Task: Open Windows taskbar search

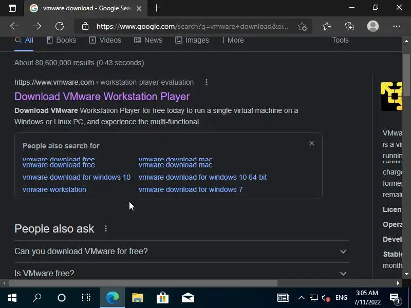Action: [x=37, y=298]
